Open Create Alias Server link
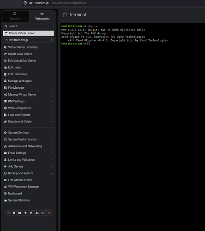The width and height of the screenshot is (205, 231). coord(20,54)
